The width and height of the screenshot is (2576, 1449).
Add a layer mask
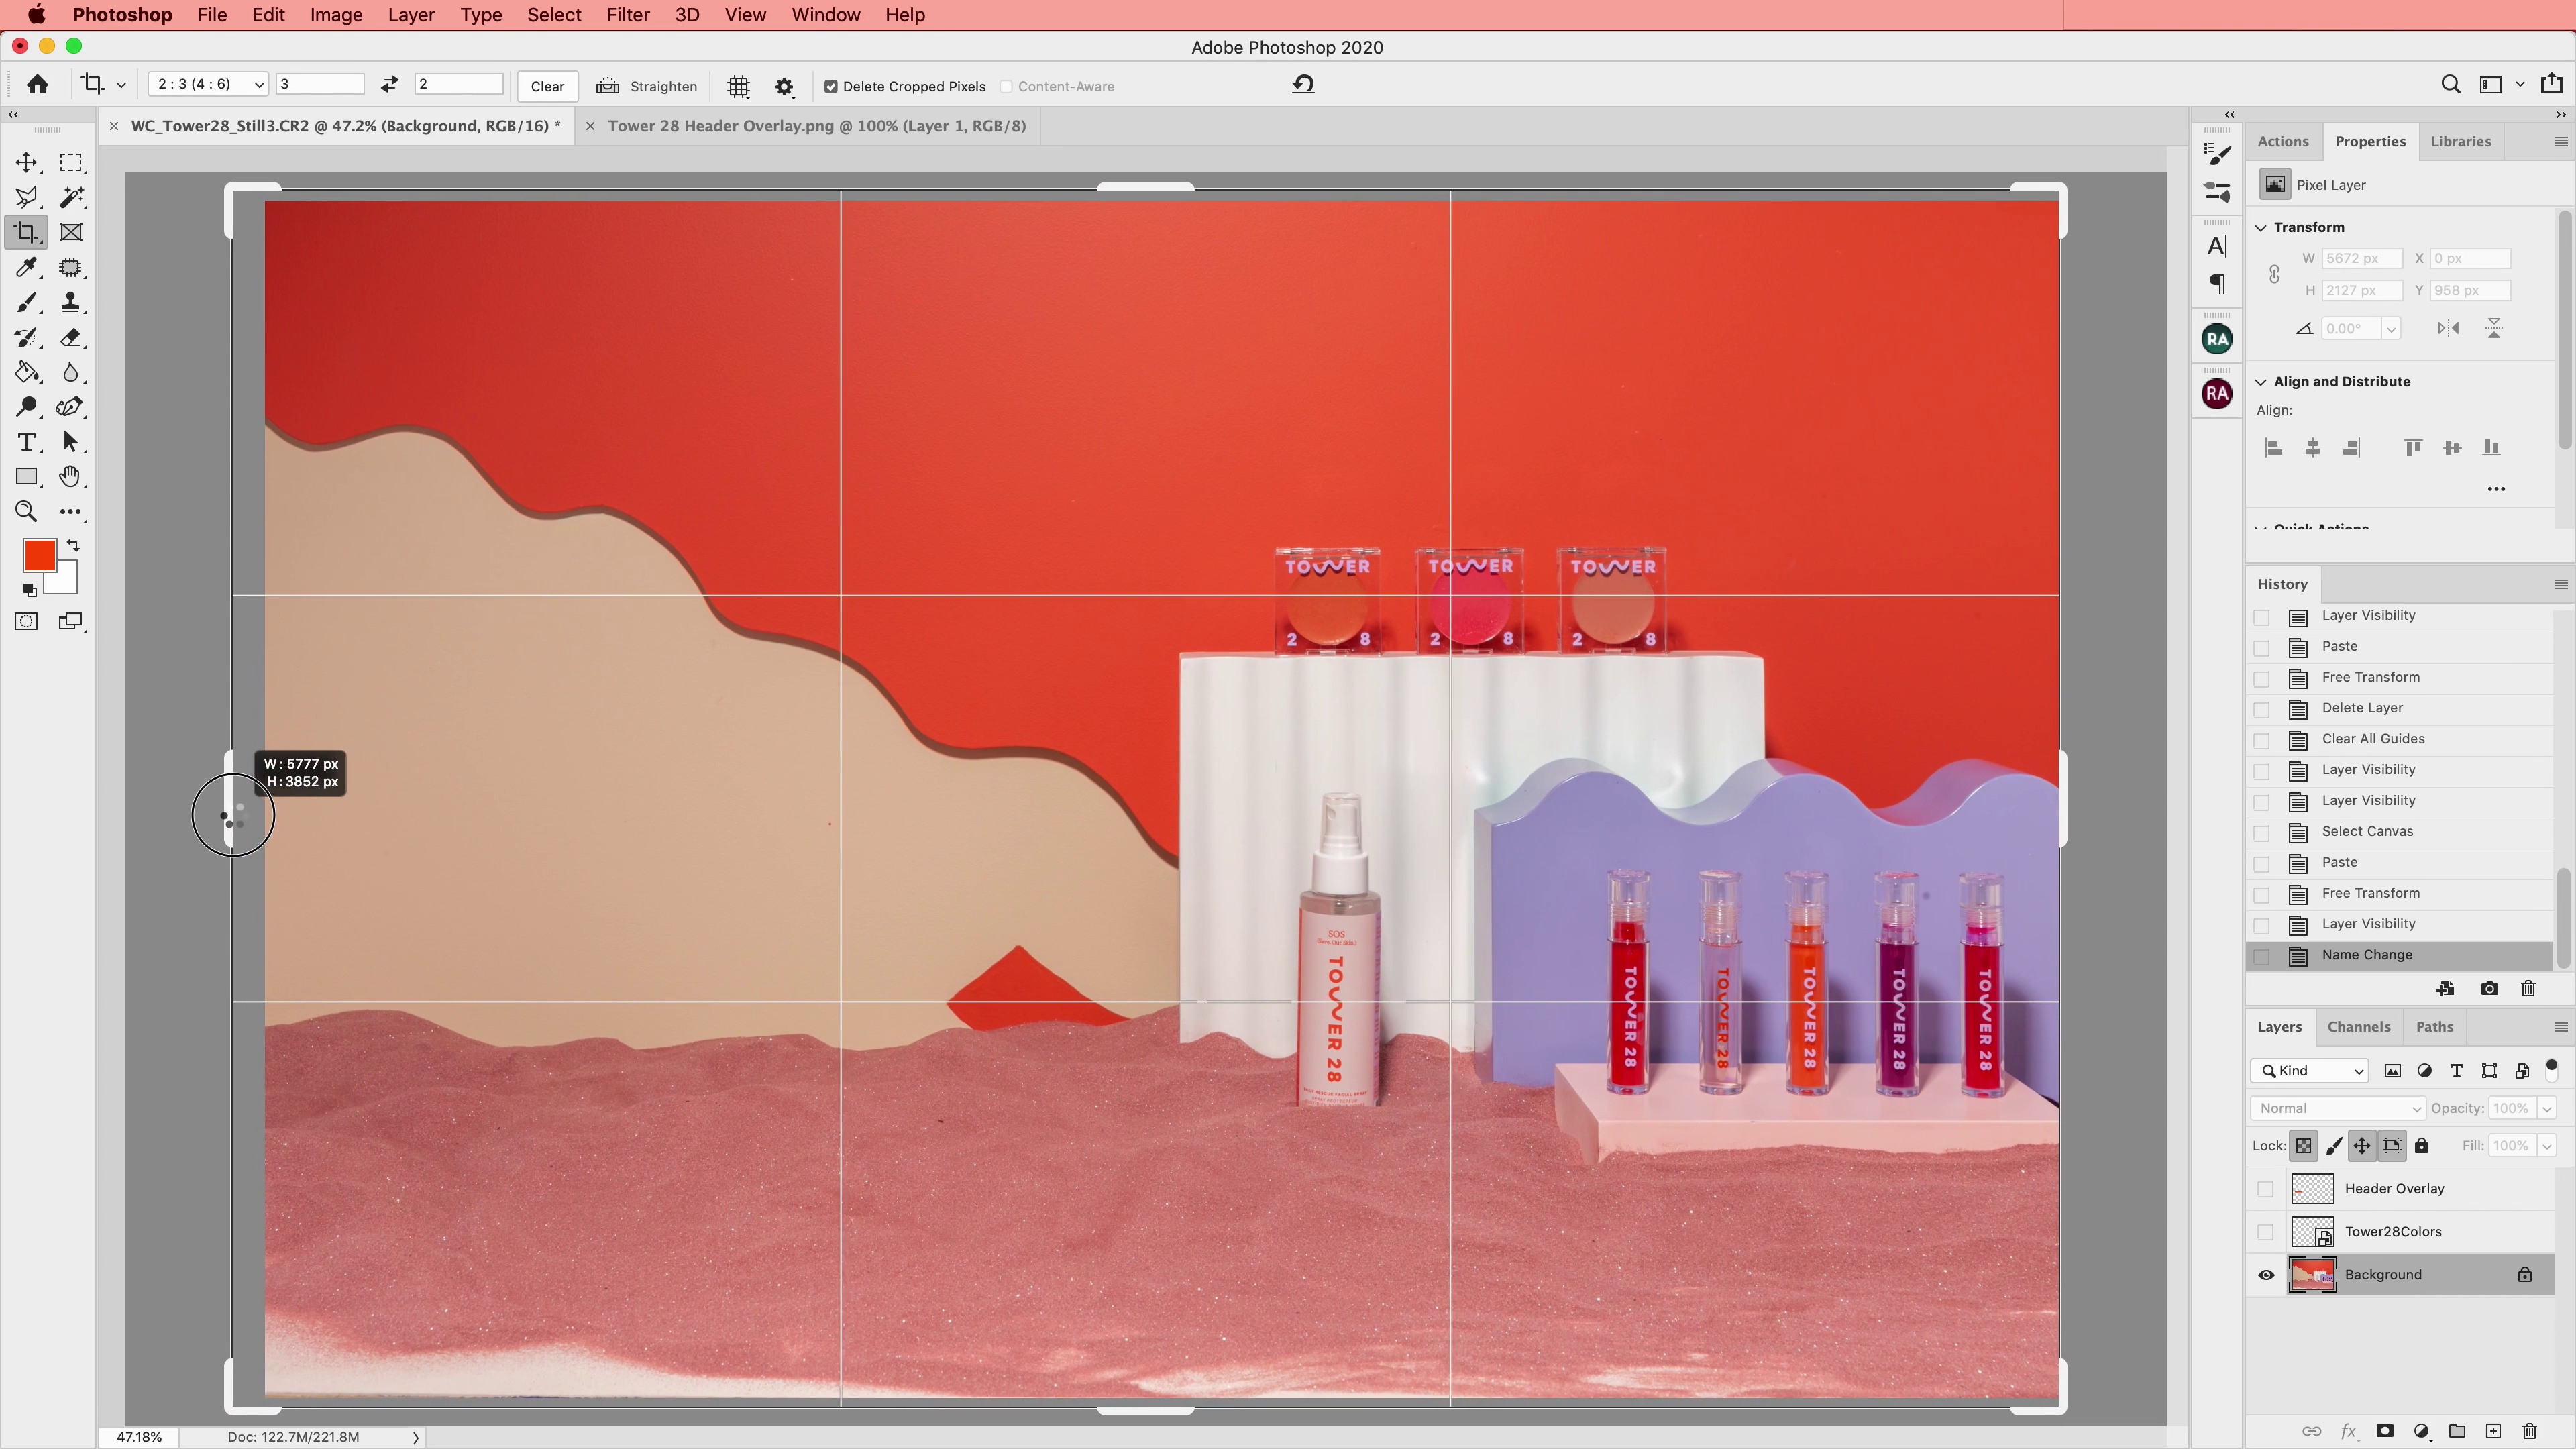[x=2385, y=1431]
